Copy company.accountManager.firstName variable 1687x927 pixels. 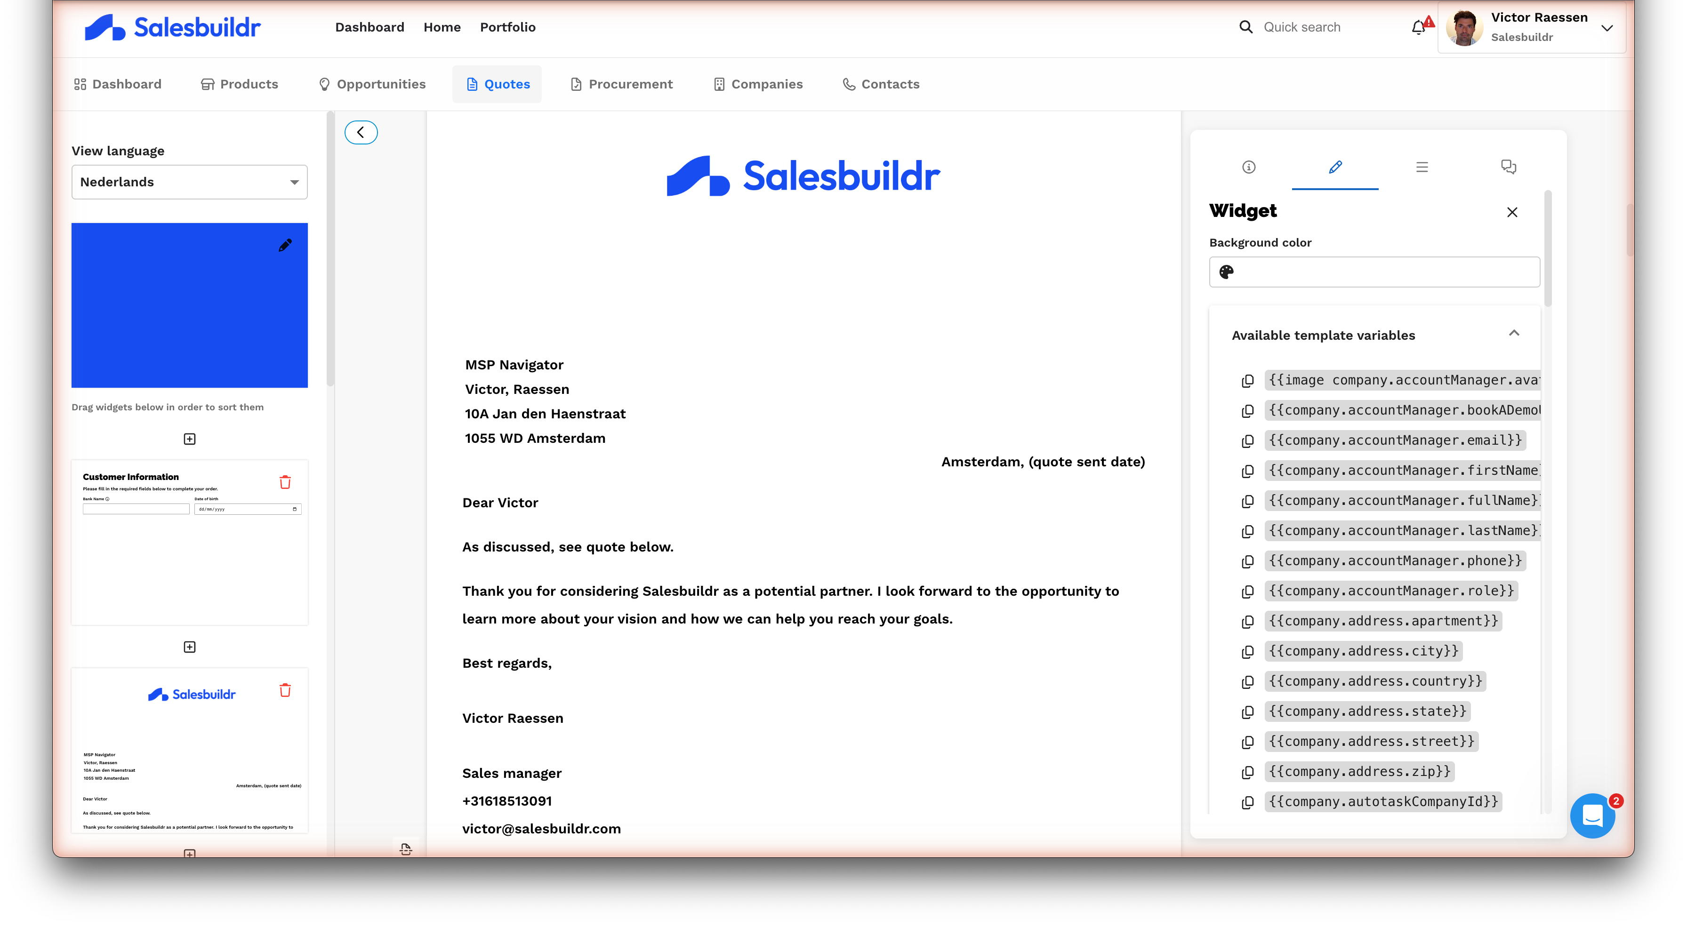click(x=1247, y=471)
